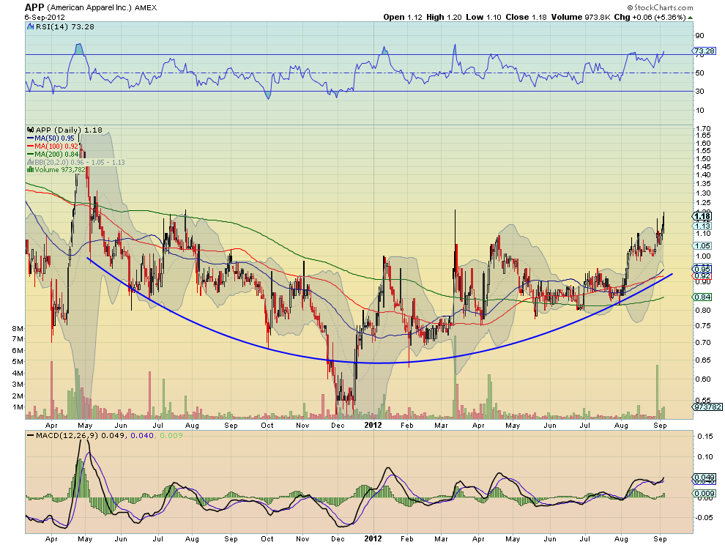Screen dimensions: 725x545
Task: Click the "Open 1.12" header value
Action: 403,17
